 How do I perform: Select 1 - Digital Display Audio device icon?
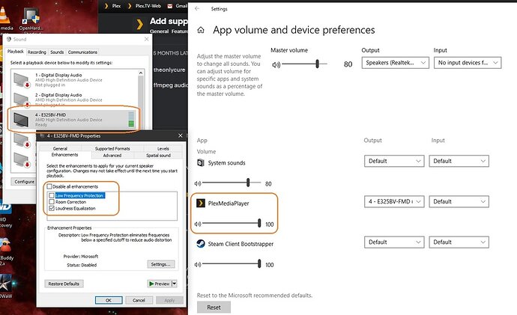pyautogui.click(x=22, y=80)
